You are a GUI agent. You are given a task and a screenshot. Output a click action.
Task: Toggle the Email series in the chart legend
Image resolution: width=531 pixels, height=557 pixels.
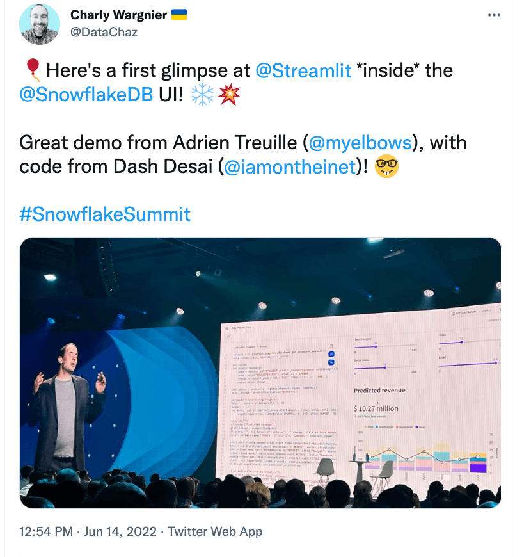370,427
